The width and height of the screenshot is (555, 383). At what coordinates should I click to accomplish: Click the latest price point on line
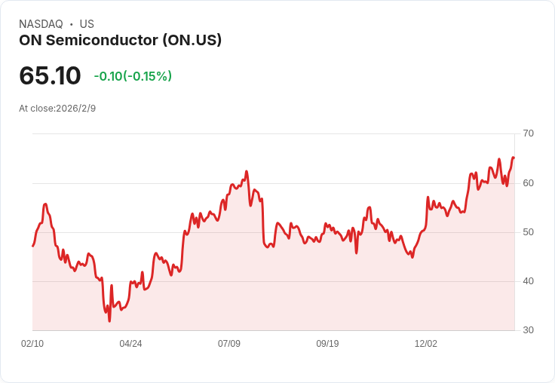tap(514, 158)
